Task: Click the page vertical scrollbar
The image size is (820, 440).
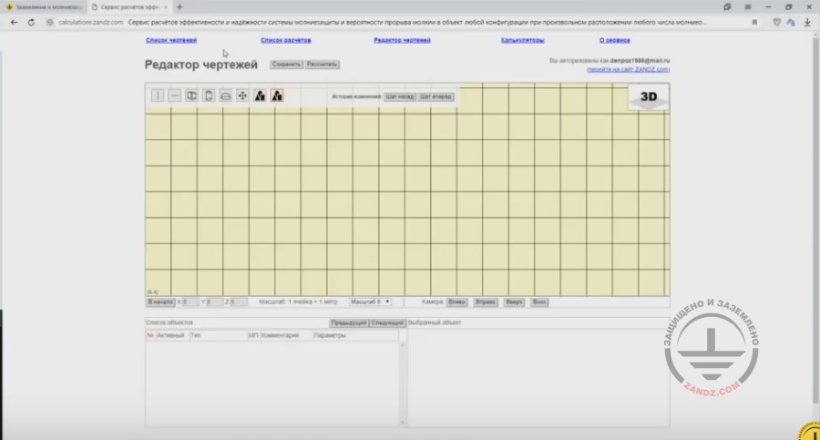Action: tap(815, 220)
